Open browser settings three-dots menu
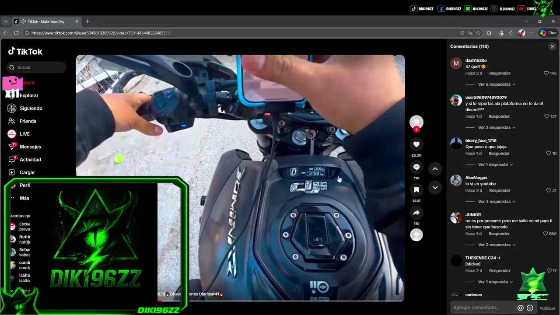Viewport: 560px width, 315px height. pos(532,33)
